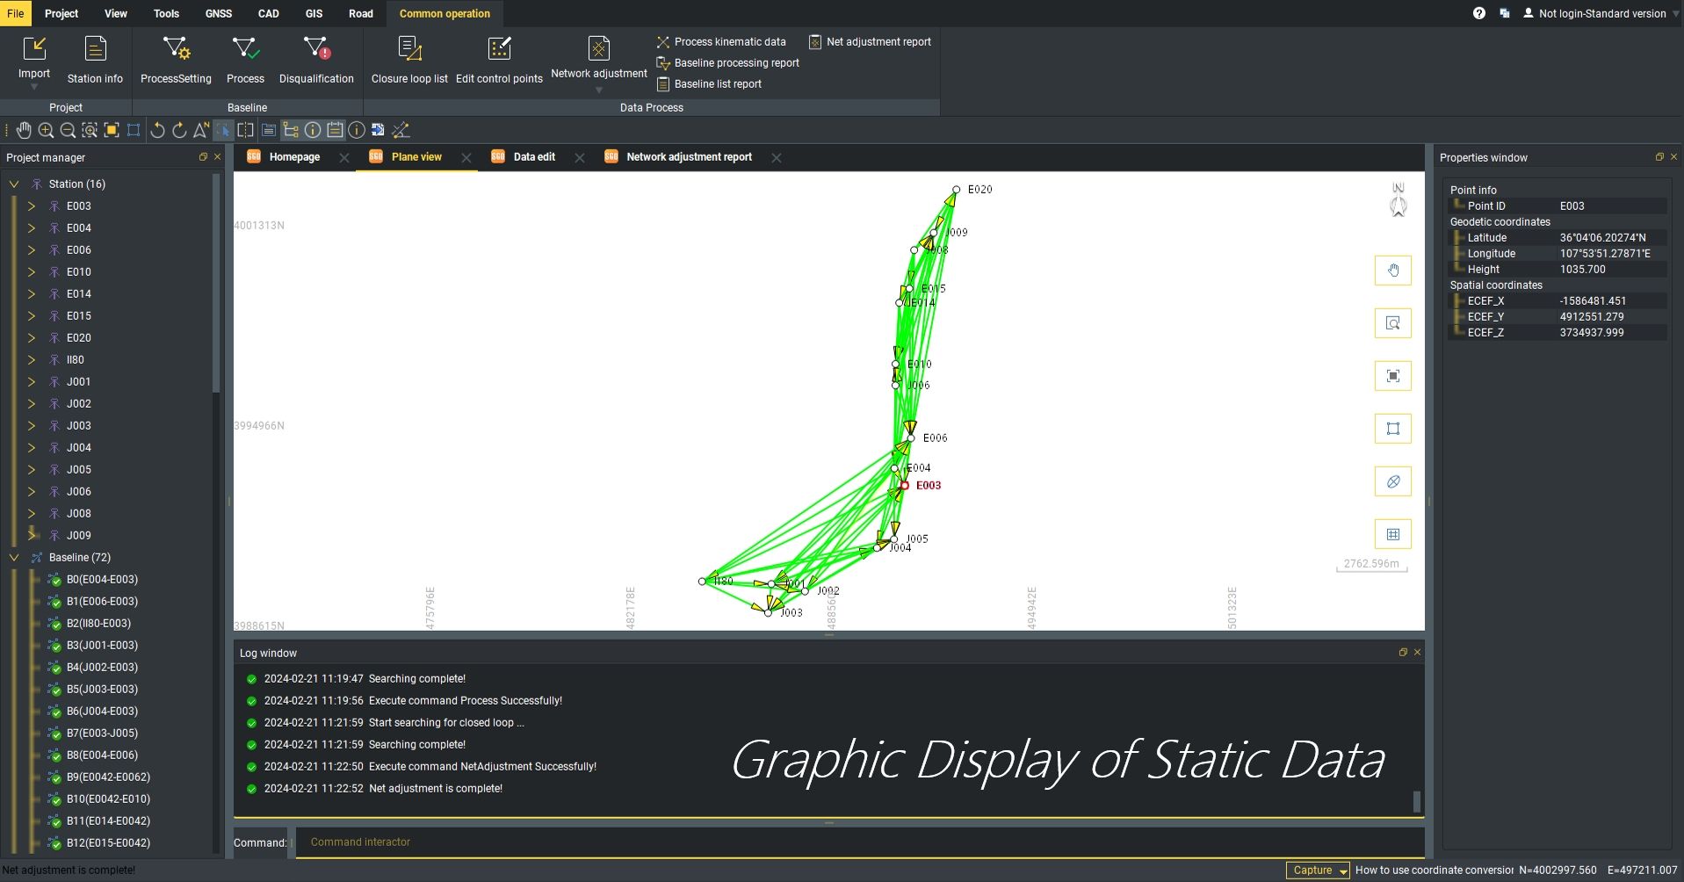Open Baseline processing report
This screenshot has height=882, width=1684.
(x=728, y=63)
